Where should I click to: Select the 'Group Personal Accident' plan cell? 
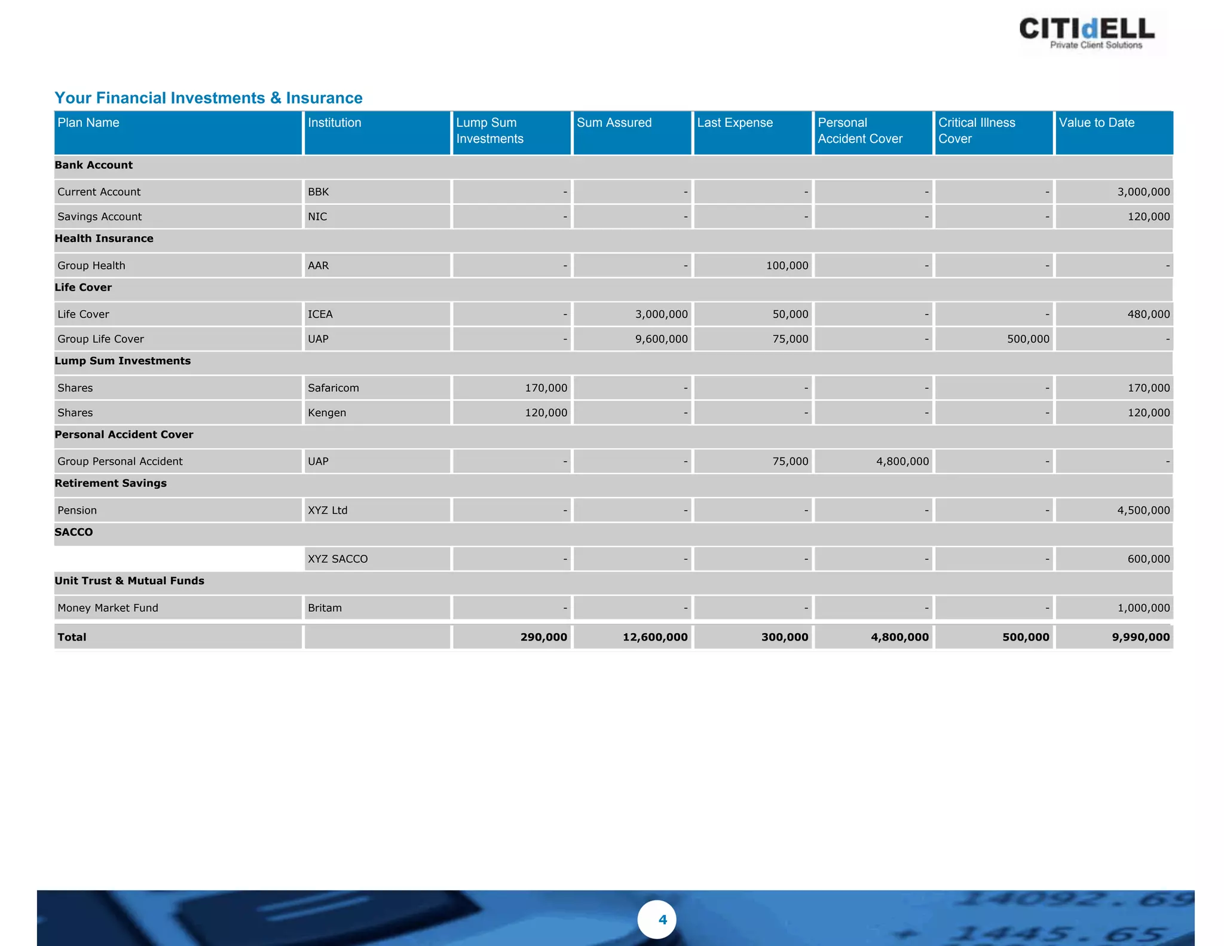click(178, 462)
